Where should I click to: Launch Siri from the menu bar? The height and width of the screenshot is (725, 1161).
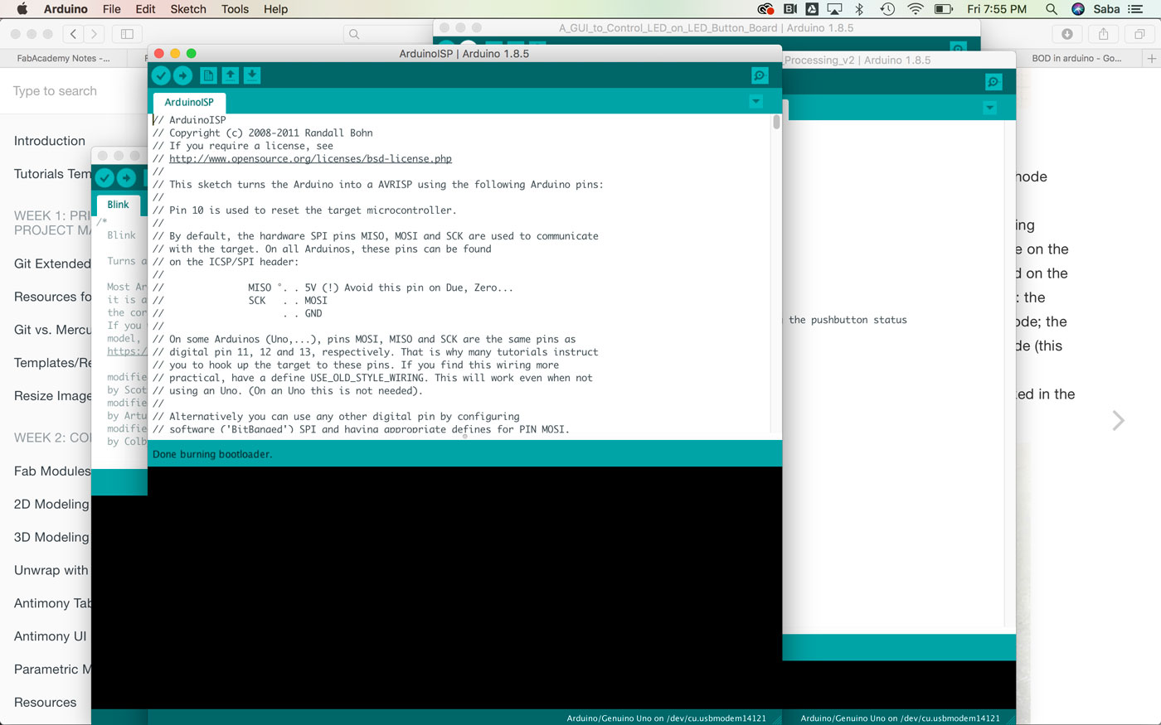click(1078, 9)
